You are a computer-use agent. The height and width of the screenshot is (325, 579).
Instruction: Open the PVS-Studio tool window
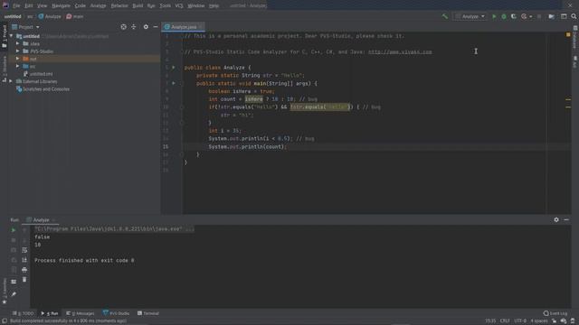pos(116,313)
